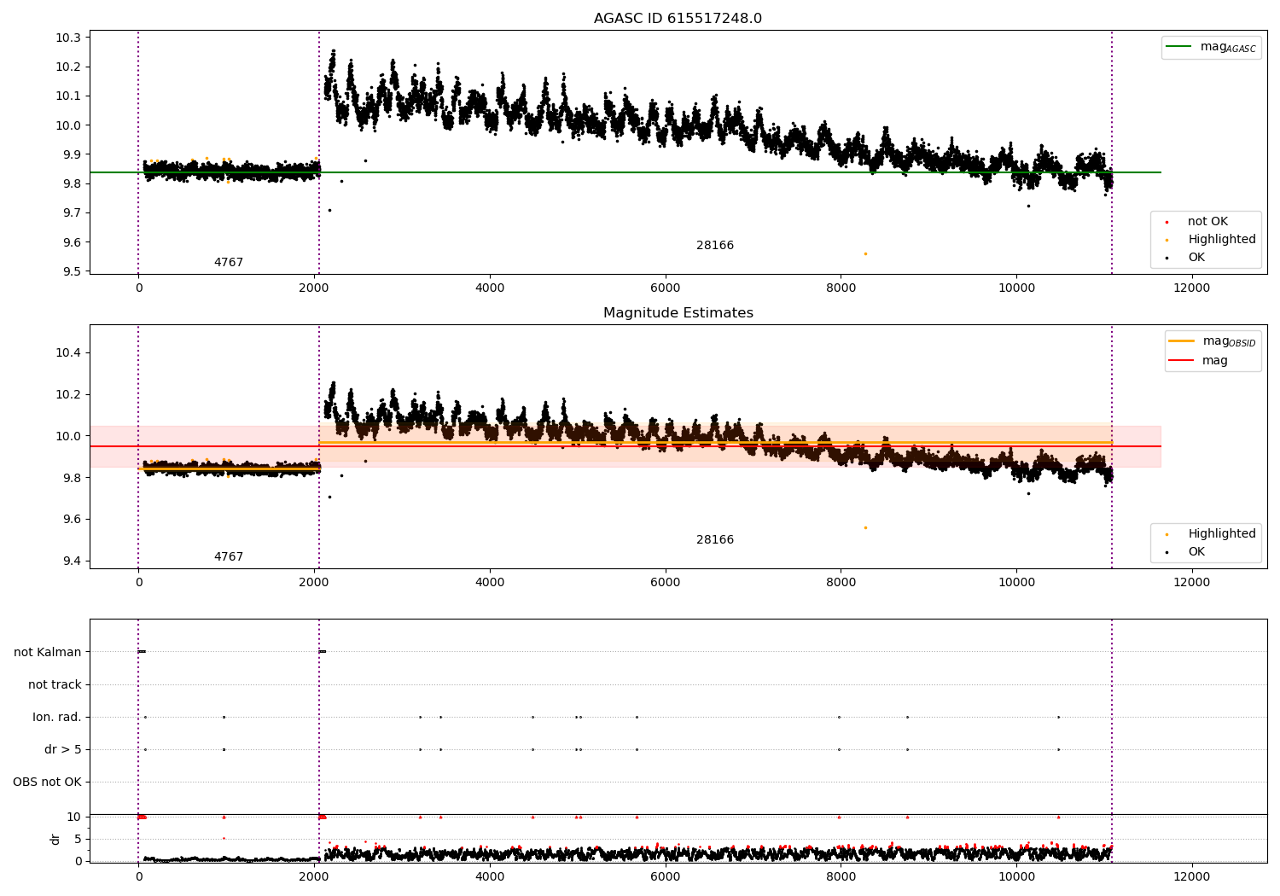Screen dimensions: 1280x896
Task: Click the '10.4' y-tick in Magnitude Estimates plot
Action: 68,352
